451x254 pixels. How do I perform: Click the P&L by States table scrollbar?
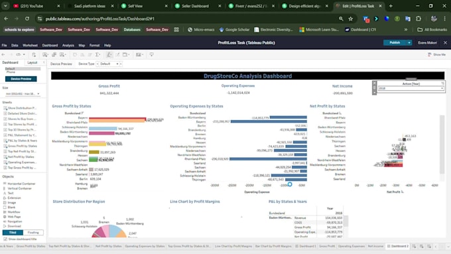(346, 222)
